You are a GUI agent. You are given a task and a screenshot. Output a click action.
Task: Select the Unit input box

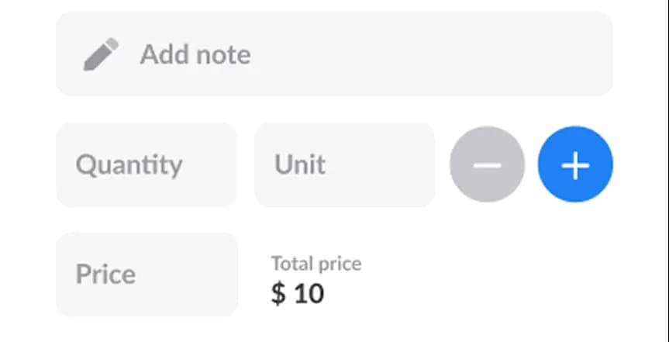(344, 164)
